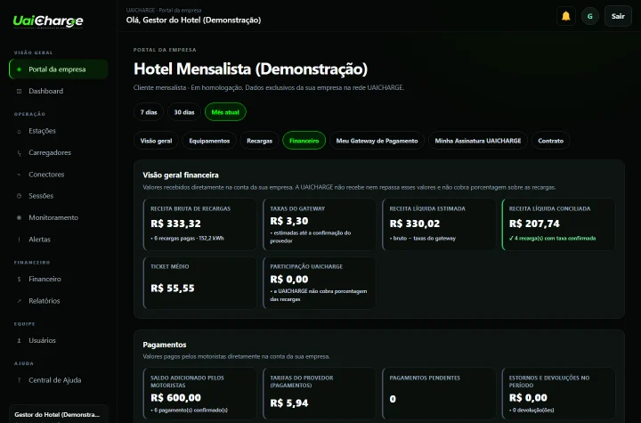Click the Gestor do Hotel profile card
Viewport: 641px width, 423px height.
coord(59,414)
